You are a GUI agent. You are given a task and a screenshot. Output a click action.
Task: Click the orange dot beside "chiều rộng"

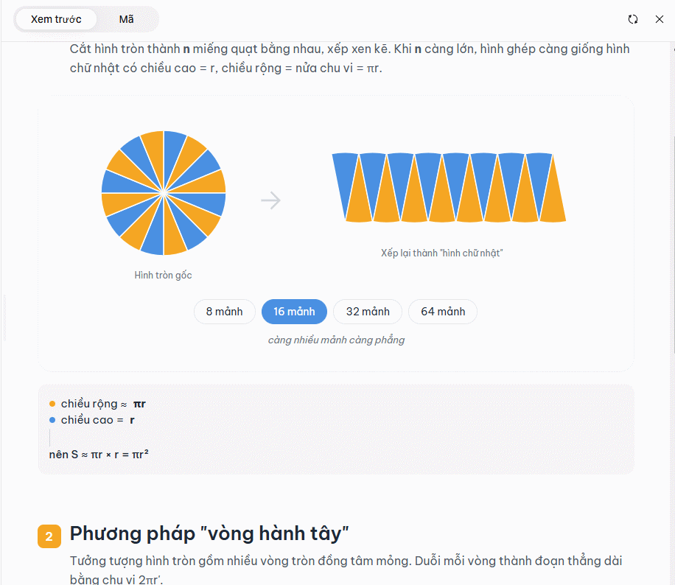[x=51, y=403]
